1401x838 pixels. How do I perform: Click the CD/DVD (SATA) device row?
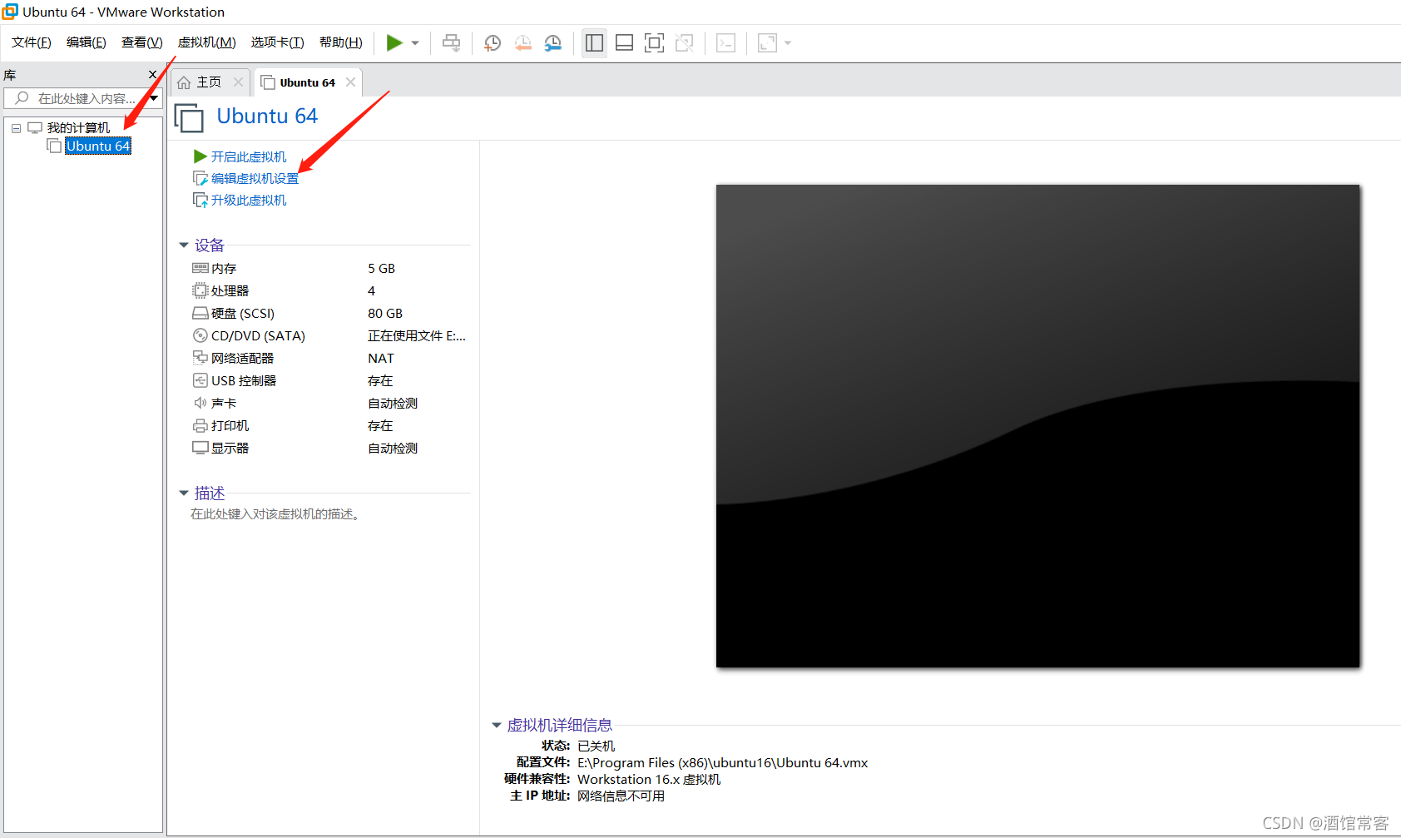tap(330, 335)
